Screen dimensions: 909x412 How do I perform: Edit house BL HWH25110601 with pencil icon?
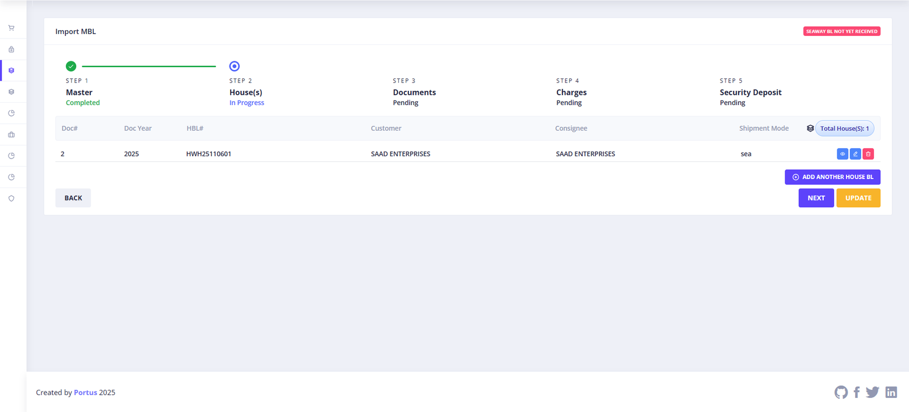point(855,154)
